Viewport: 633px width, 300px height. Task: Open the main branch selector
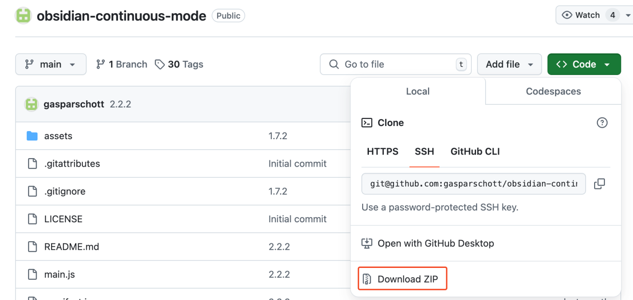coord(50,64)
